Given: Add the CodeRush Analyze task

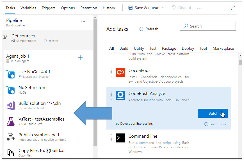Looking at the screenshot, I should pyautogui.click(x=213, y=113).
